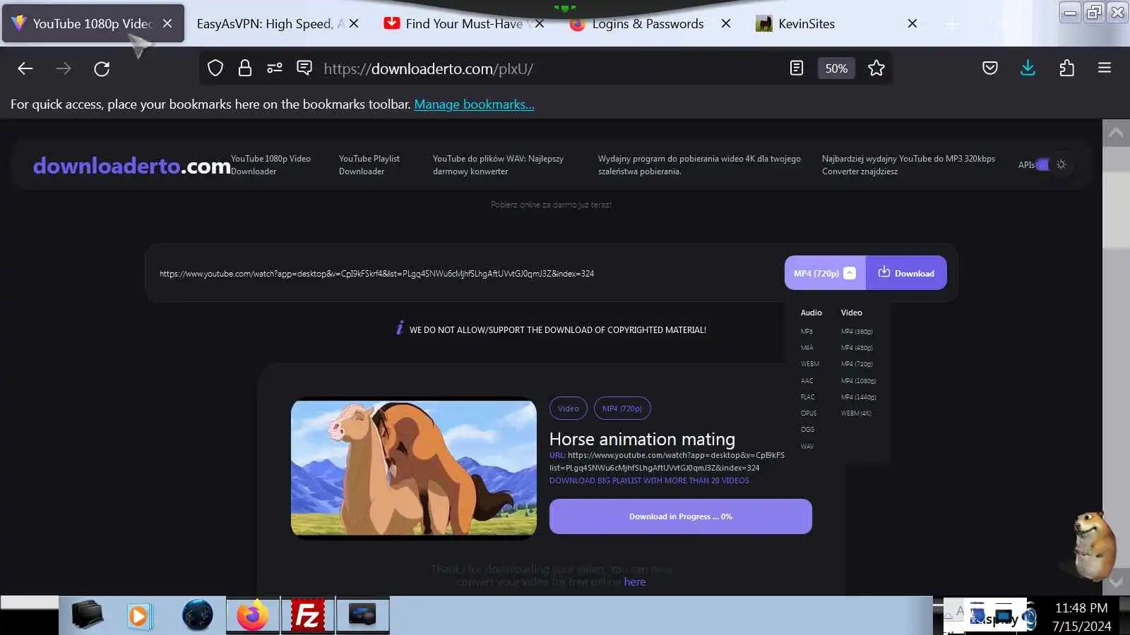This screenshot has width=1130, height=635.
Task: Open Firefox application menu
Action: pyautogui.click(x=1105, y=68)
